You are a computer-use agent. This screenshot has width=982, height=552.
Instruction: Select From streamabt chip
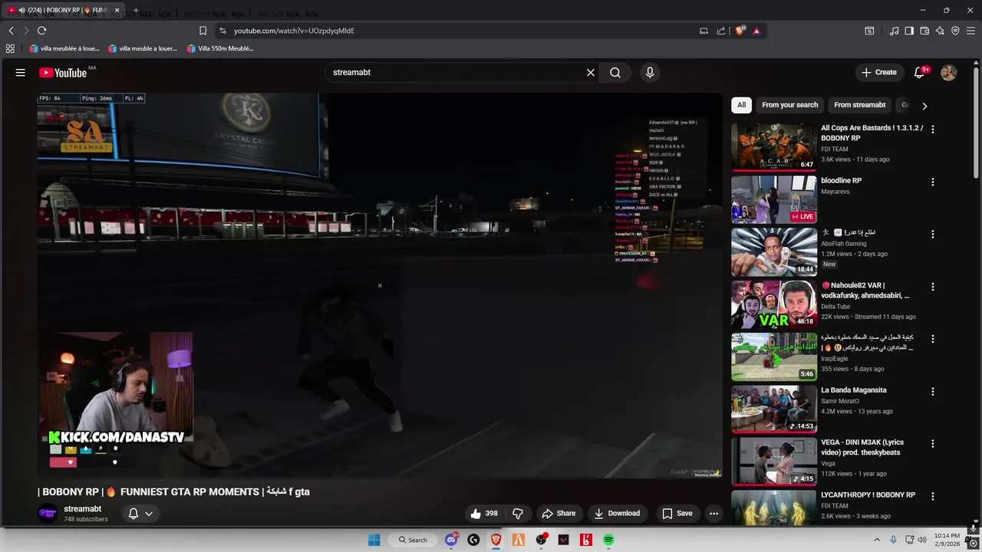click(x=859, y=105)
